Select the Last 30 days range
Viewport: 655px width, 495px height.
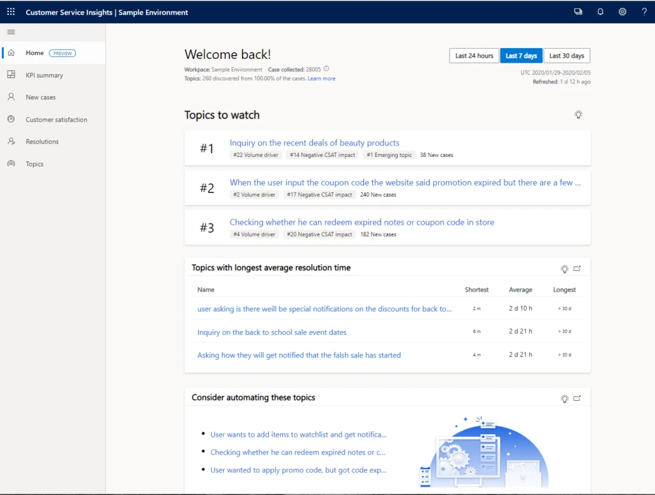pos(567,56)
